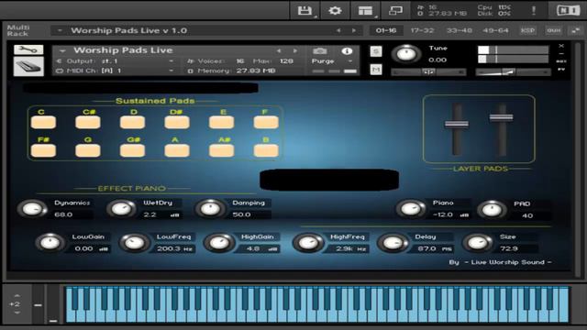Trigger the B sustained pad
The image size is (587, 330).
[x=266, y=150]
